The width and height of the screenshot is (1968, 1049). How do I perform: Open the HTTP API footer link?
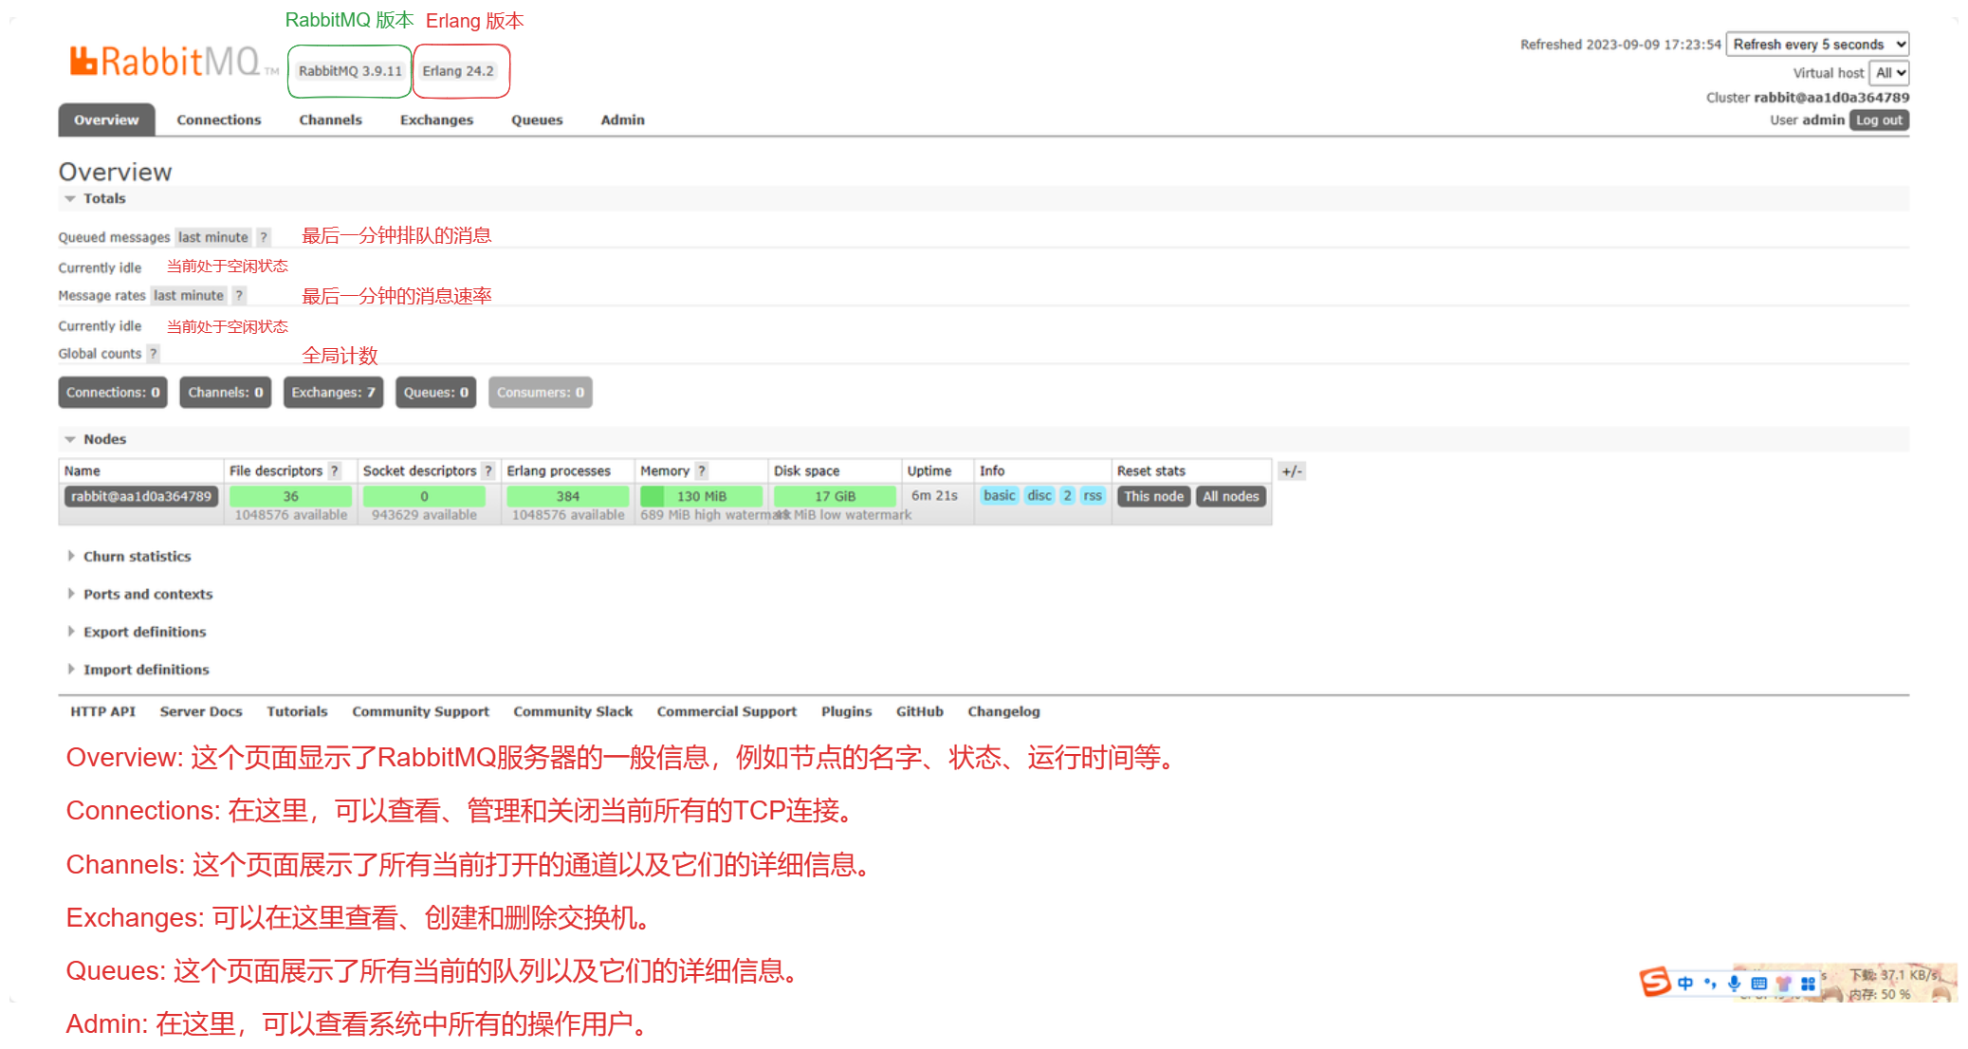[x=102, y=711]
